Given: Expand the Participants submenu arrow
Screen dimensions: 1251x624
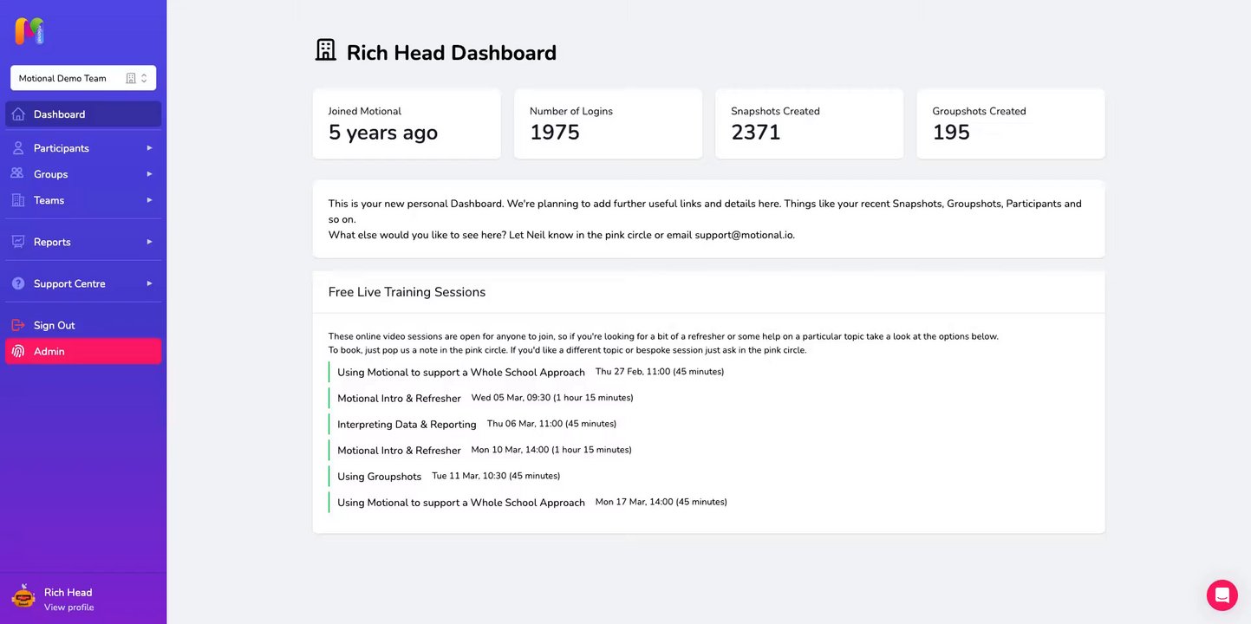Looking at the screenshot, I should (149, 148).
